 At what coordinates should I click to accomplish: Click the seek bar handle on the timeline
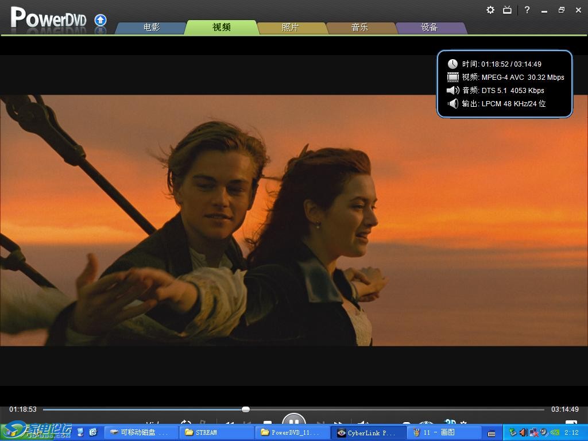click(246, 409)
